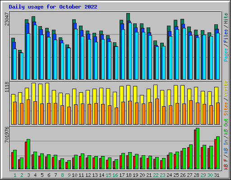Click day 22's orange Sites bar
231x180 pixels.
pyautogui.click(x=157, y=112)
